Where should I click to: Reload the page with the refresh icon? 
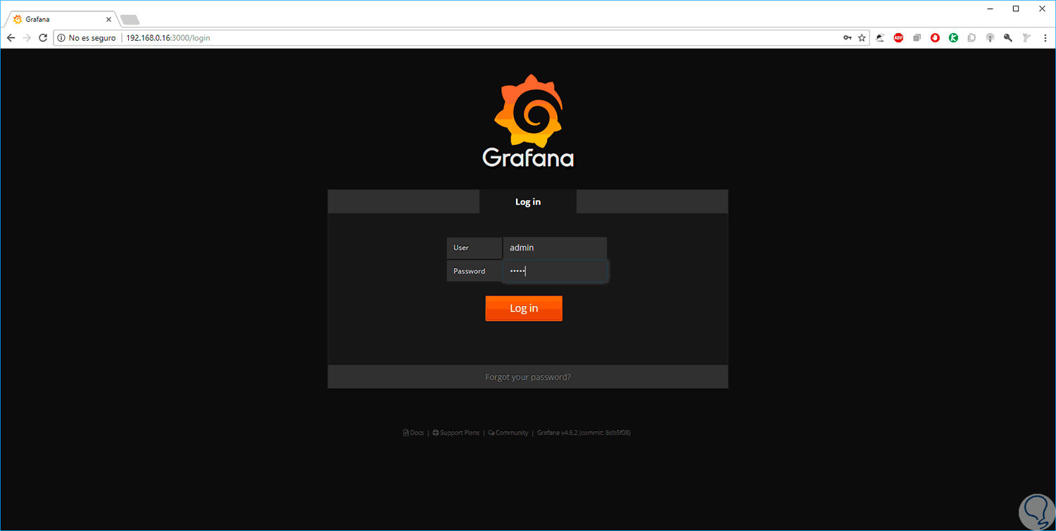click(x=43, y=38)
